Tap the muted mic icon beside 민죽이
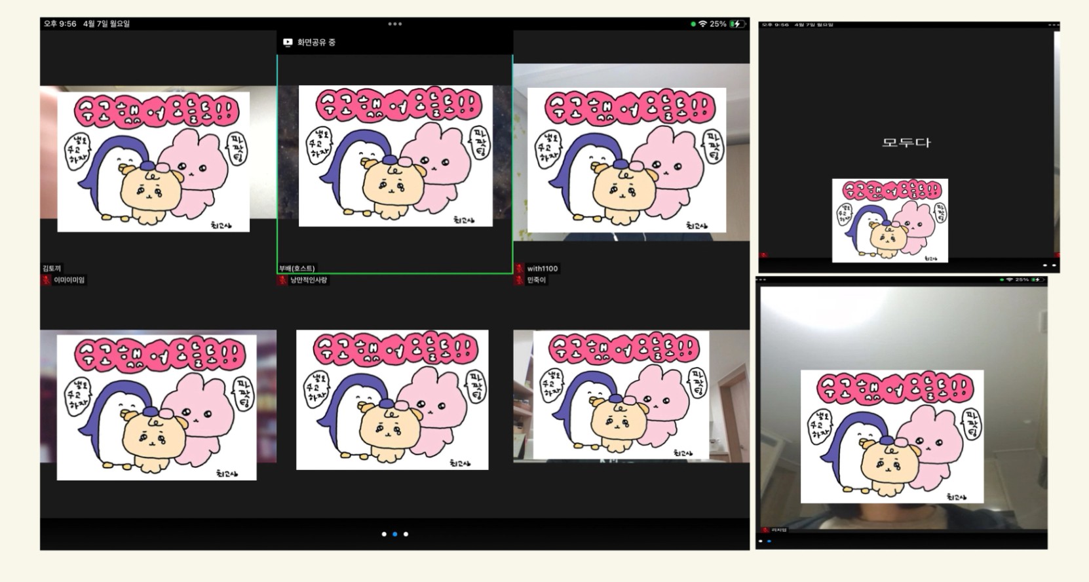Viewport: 1089px width, 582px height. pos(520,280)
